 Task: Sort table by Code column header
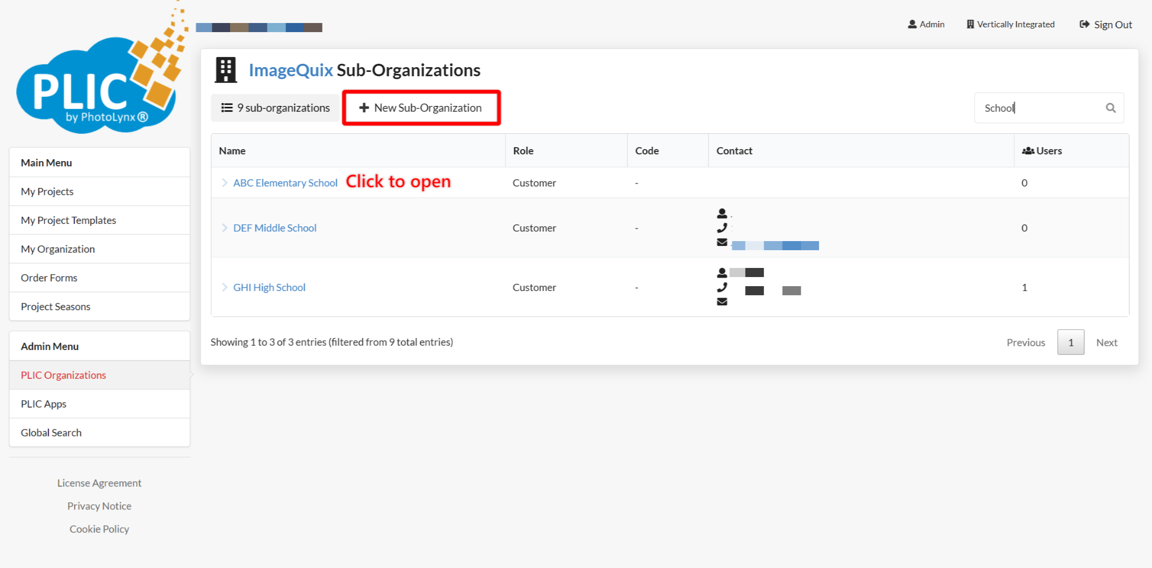point(668,151)
